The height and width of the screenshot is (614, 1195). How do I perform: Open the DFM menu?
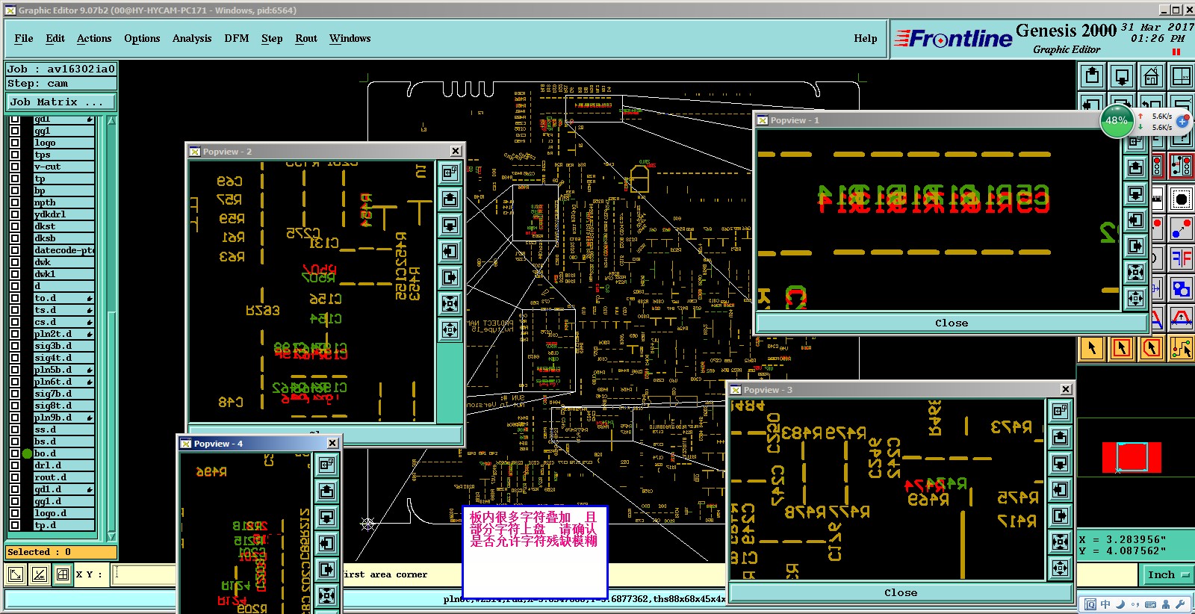click(237, 39)
